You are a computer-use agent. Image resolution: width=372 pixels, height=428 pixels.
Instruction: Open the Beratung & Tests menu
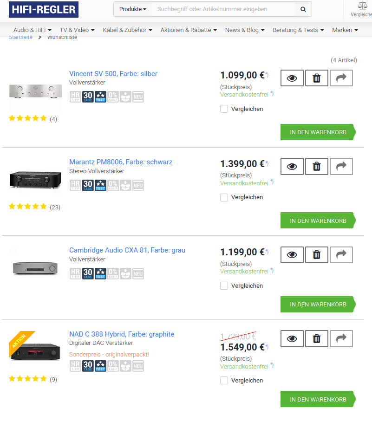298,30
